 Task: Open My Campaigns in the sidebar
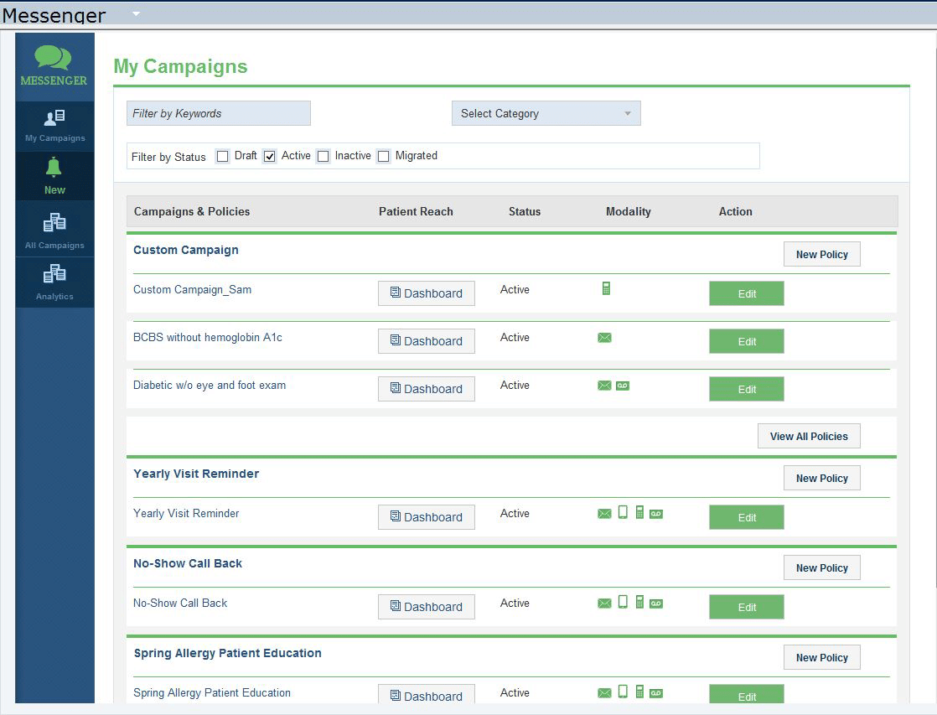click(x=54, y=126)
